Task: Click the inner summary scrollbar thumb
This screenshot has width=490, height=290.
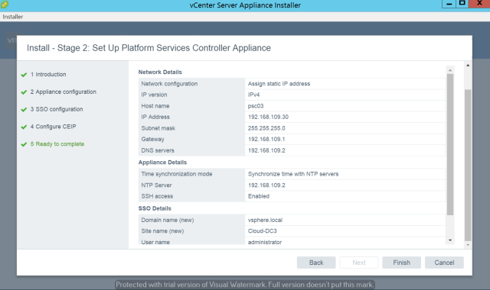Action: click(x=450, y=144)
